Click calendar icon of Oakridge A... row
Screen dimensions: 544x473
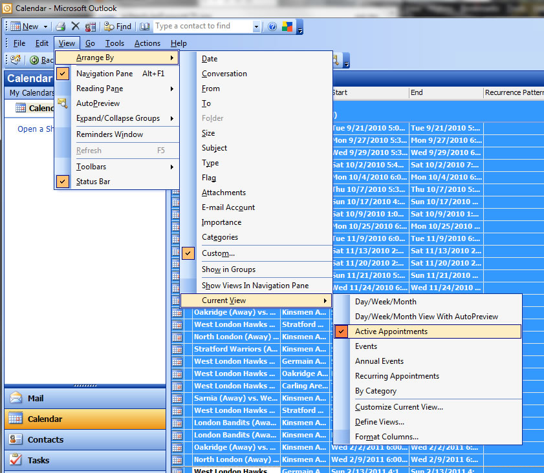coord(177,374)
